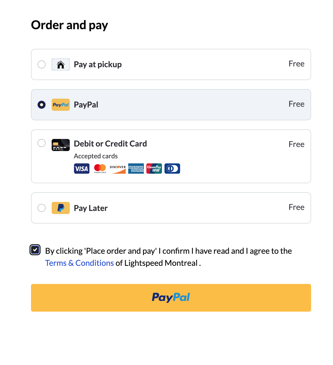Click the Pay Later P logo icon

coord(60,208)
